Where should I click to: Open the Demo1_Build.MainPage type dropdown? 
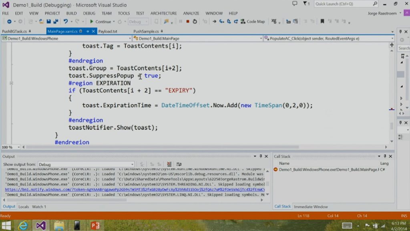point(261,38)
